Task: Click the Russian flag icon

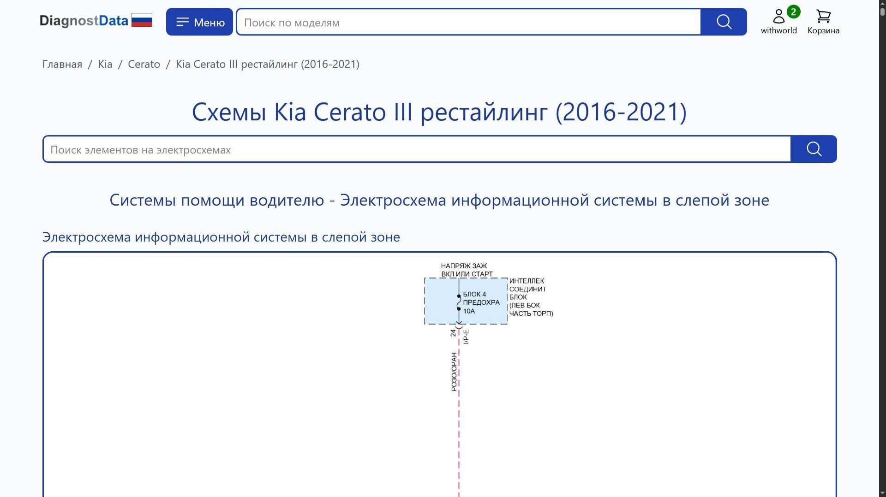Action: [x=142, y=20]
